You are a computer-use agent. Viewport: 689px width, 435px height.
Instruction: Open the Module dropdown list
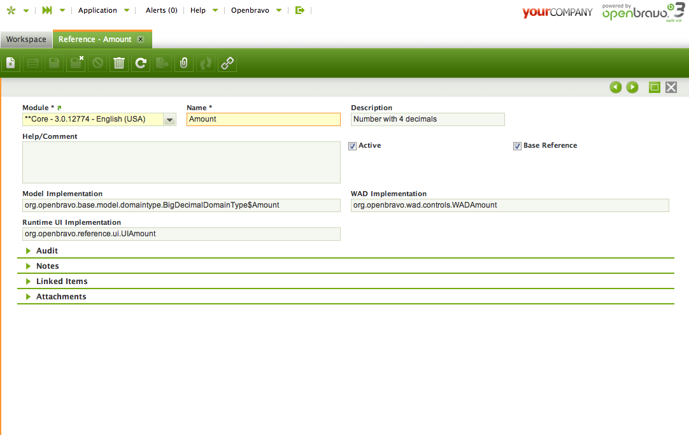[x=169, y=120]
